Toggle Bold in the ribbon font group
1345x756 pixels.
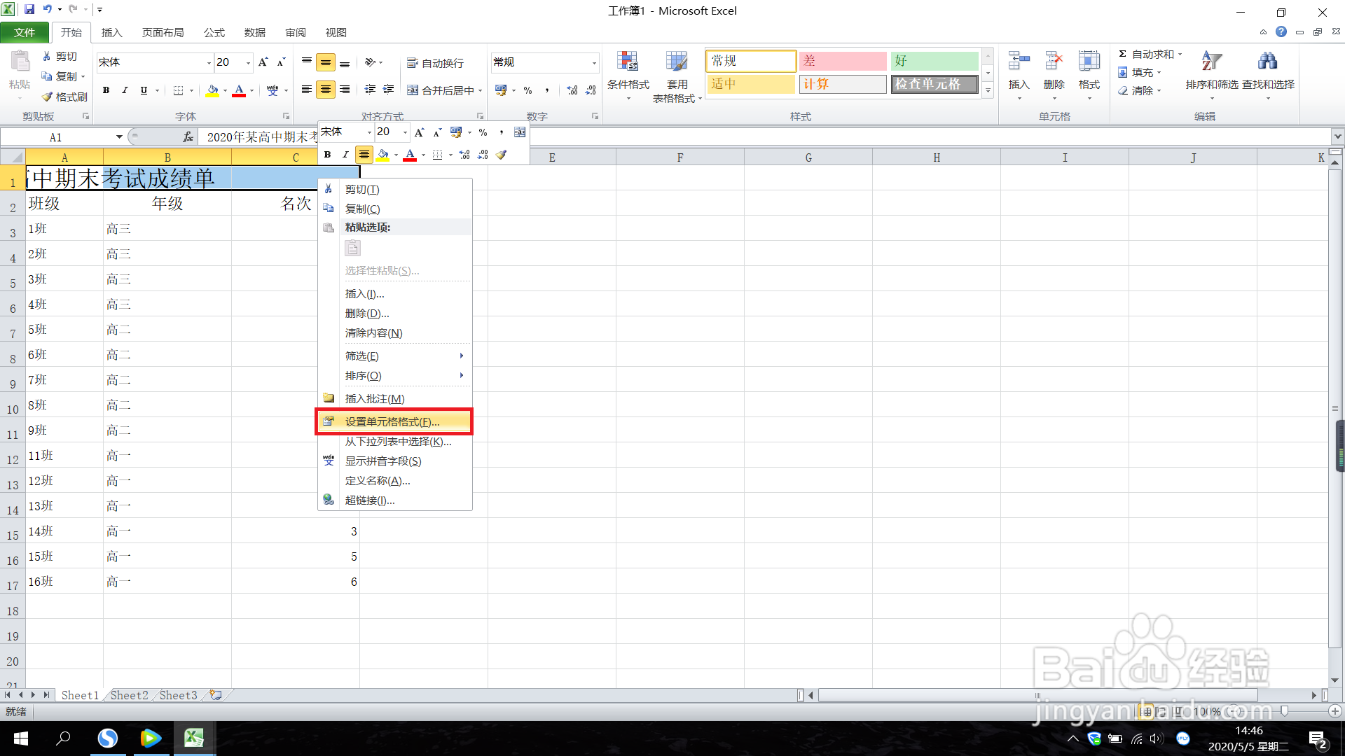pyautogui.click(x=106, y=90)
